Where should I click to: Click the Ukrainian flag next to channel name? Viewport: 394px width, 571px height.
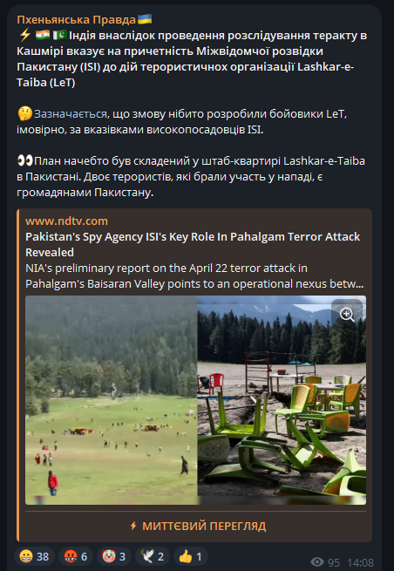click(x=145, y=19)
